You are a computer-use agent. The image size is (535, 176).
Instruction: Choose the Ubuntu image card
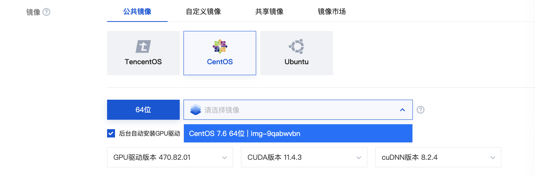297,53
